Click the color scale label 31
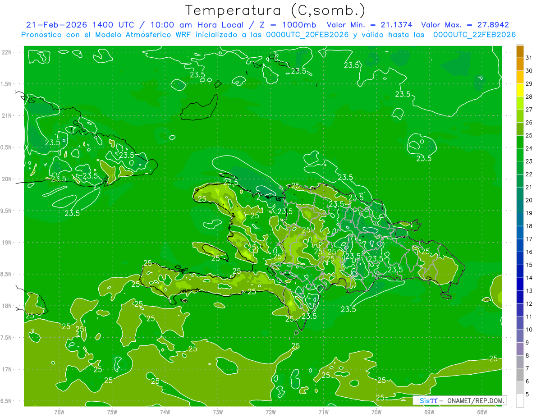The height and width of the screenshot is (418, 541). [x=529, y=58]
